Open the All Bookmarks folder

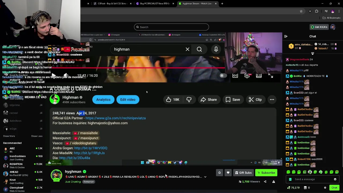(x=331, y=18)
